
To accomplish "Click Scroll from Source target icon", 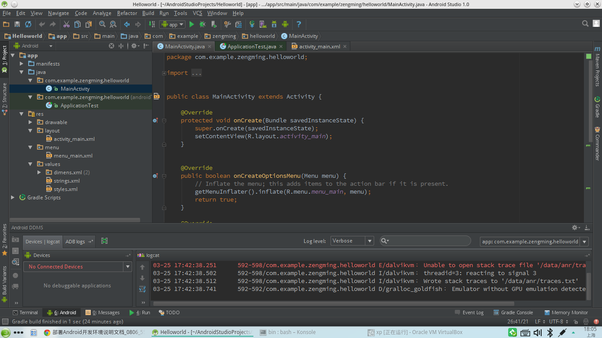I will pyautogui.click(x=111, y=46).
